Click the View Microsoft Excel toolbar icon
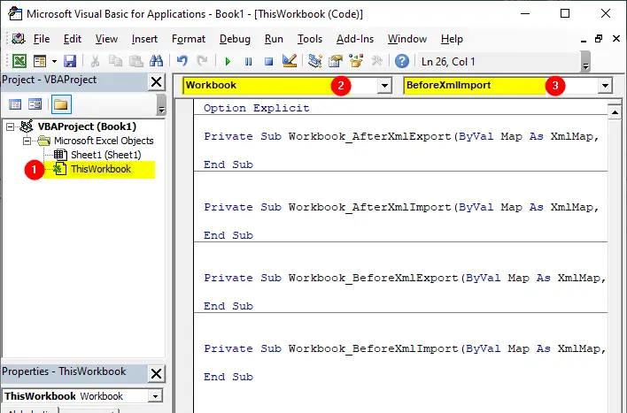Screen dimensions: 627x413 tap(19, 61)
